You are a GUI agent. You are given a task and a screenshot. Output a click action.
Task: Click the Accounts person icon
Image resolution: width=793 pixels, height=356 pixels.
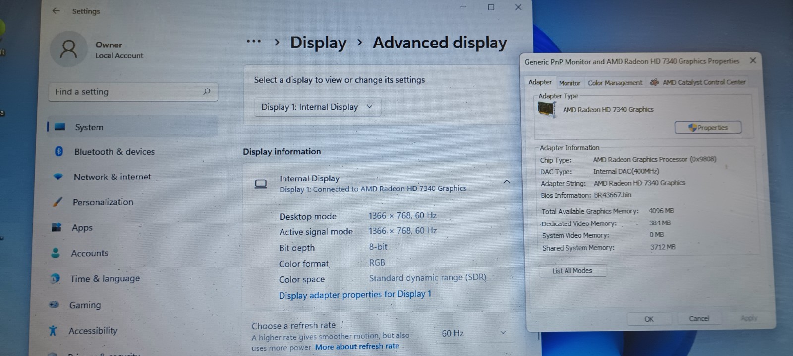pos(56,253)
